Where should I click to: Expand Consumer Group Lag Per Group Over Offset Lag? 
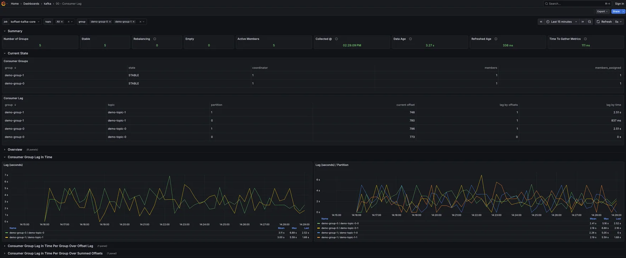(x=5, y=246)
